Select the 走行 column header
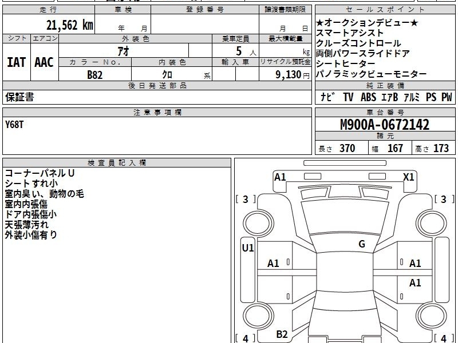458x343 pixels. 49,10
